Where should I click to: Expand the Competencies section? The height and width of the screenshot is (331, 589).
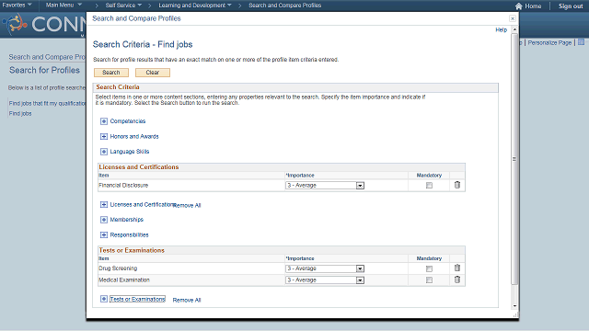coord(104,121)
